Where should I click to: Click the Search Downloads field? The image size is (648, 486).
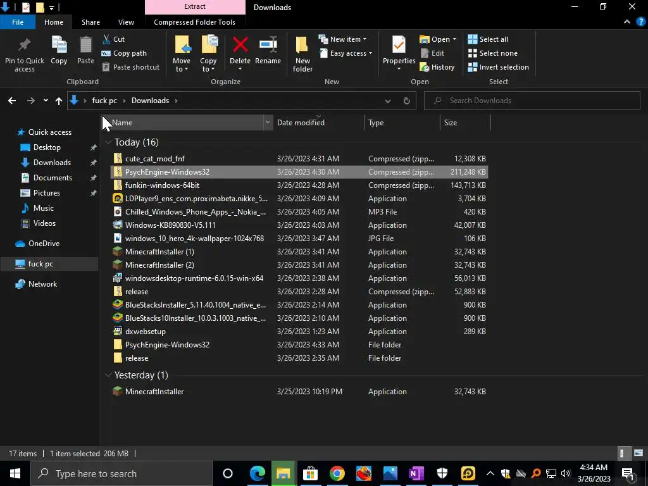click(532, 101)
